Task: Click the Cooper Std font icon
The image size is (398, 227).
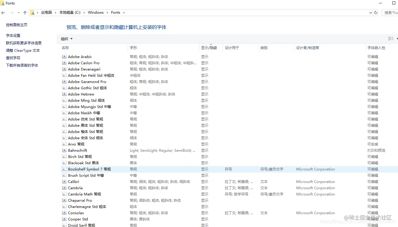Action: click(64, 219)
